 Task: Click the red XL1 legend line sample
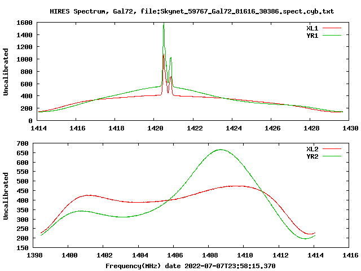pyautogui.click(x=332, y=28)
